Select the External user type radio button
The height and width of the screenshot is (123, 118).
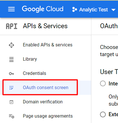[103, 114]
